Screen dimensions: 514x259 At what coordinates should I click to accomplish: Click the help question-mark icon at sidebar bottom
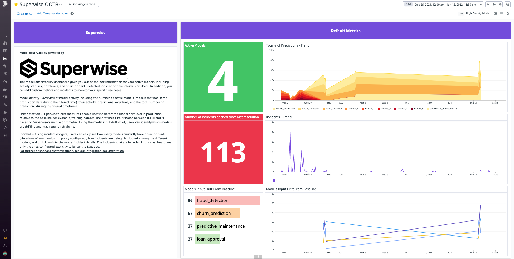[5, 238]
